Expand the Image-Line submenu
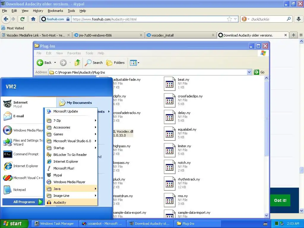Viewport: 304px width, 228px height. click(72, 196)
